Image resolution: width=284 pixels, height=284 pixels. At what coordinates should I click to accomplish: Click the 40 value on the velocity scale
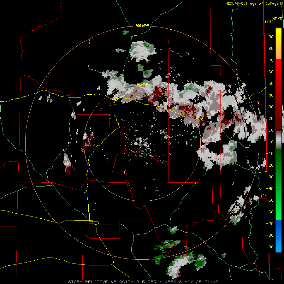(271, 95)
